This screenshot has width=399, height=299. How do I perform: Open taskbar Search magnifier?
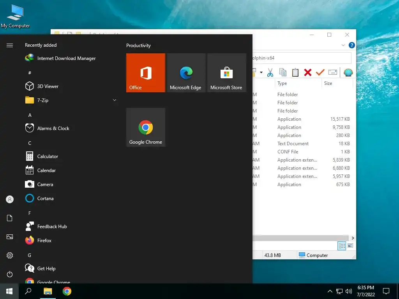point(28,291)
